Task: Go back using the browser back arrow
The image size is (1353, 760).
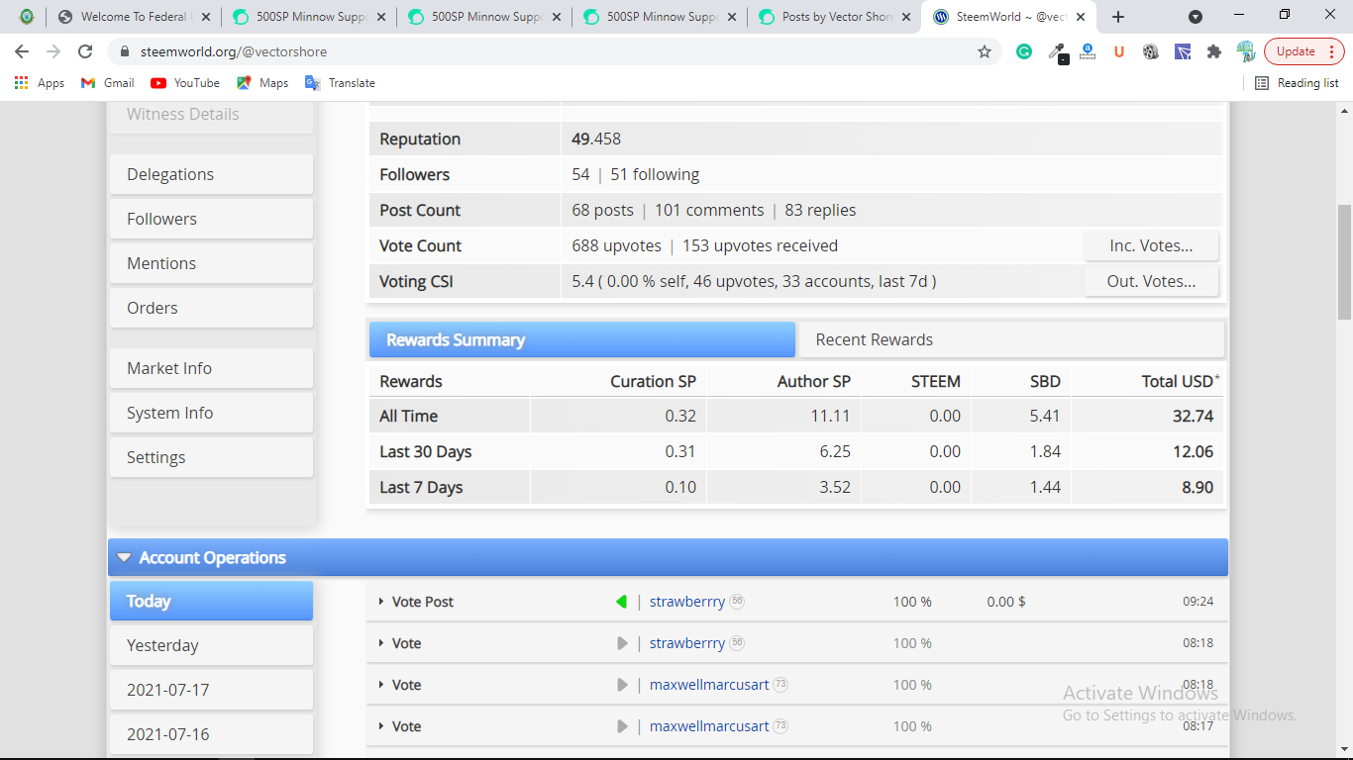Action: coord(21,50)
